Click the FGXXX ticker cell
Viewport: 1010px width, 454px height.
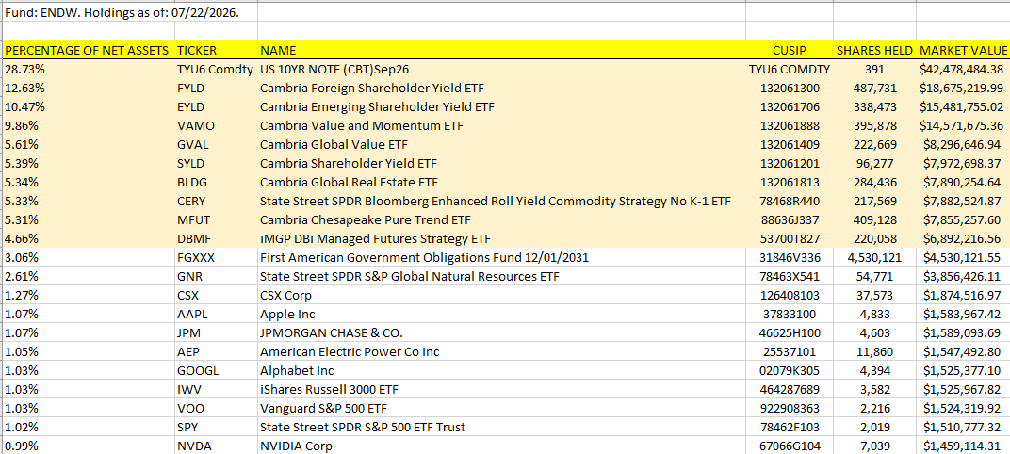pos(216,257)
